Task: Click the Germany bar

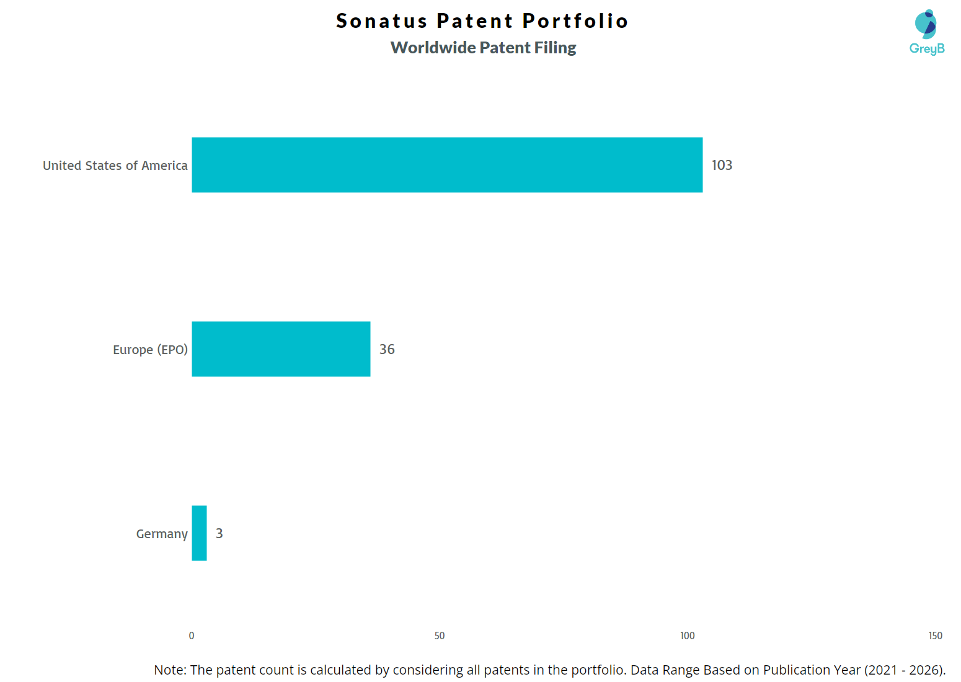Action: point(199,533)
